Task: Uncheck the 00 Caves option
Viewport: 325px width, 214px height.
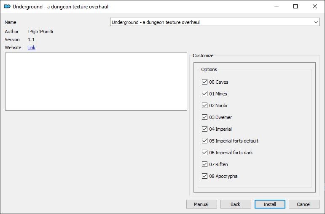Action: point(204,82)
